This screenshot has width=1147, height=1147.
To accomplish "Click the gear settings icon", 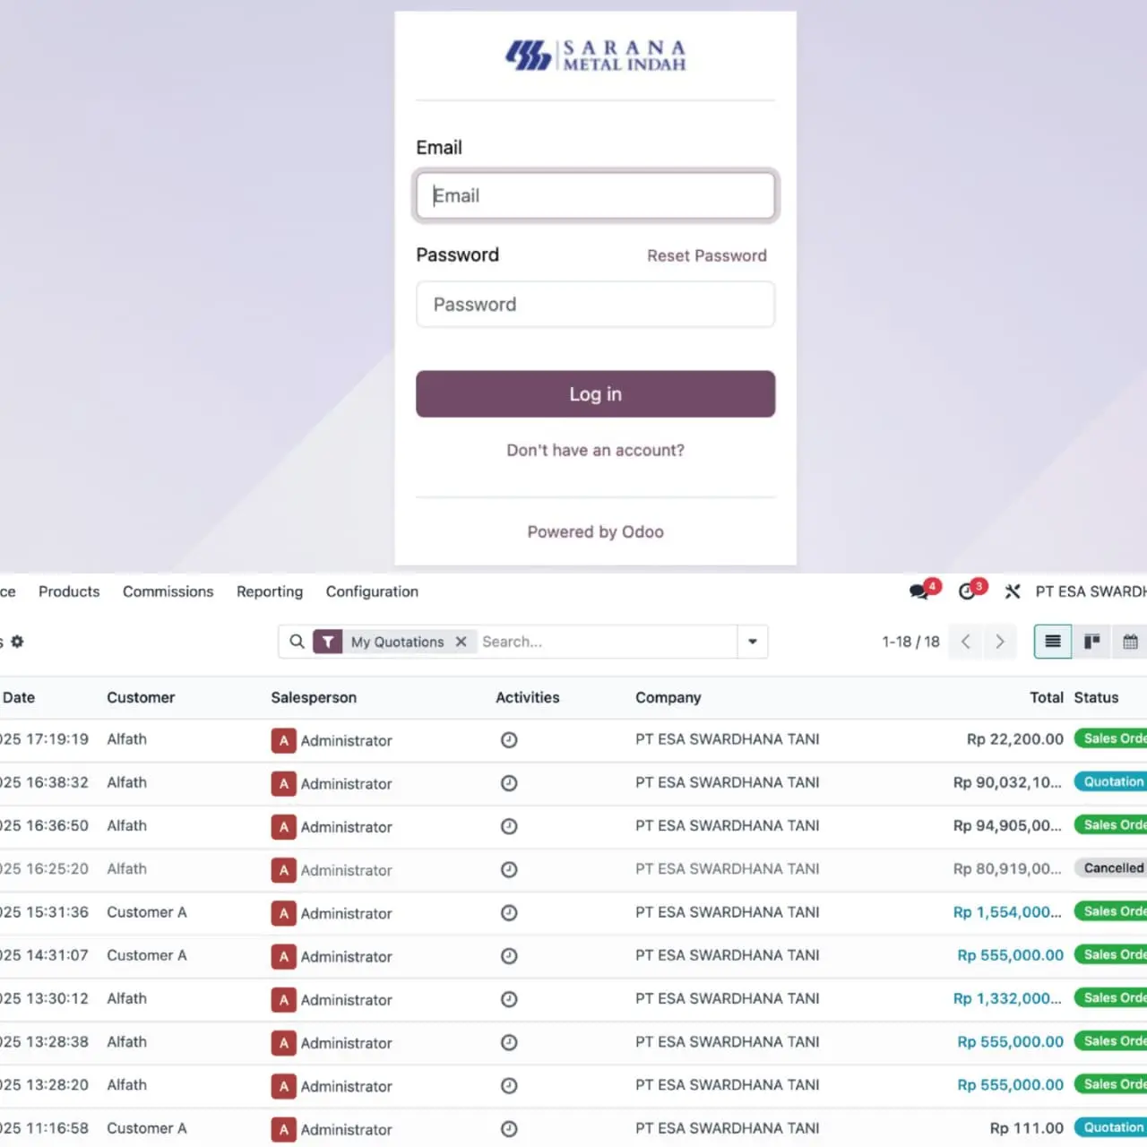I will click(17, 642).
